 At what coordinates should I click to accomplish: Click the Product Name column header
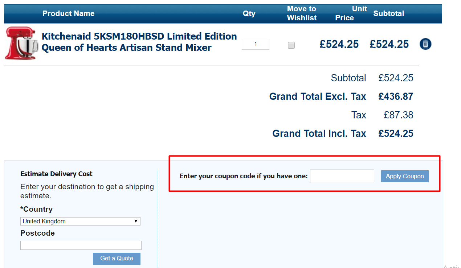68,13
